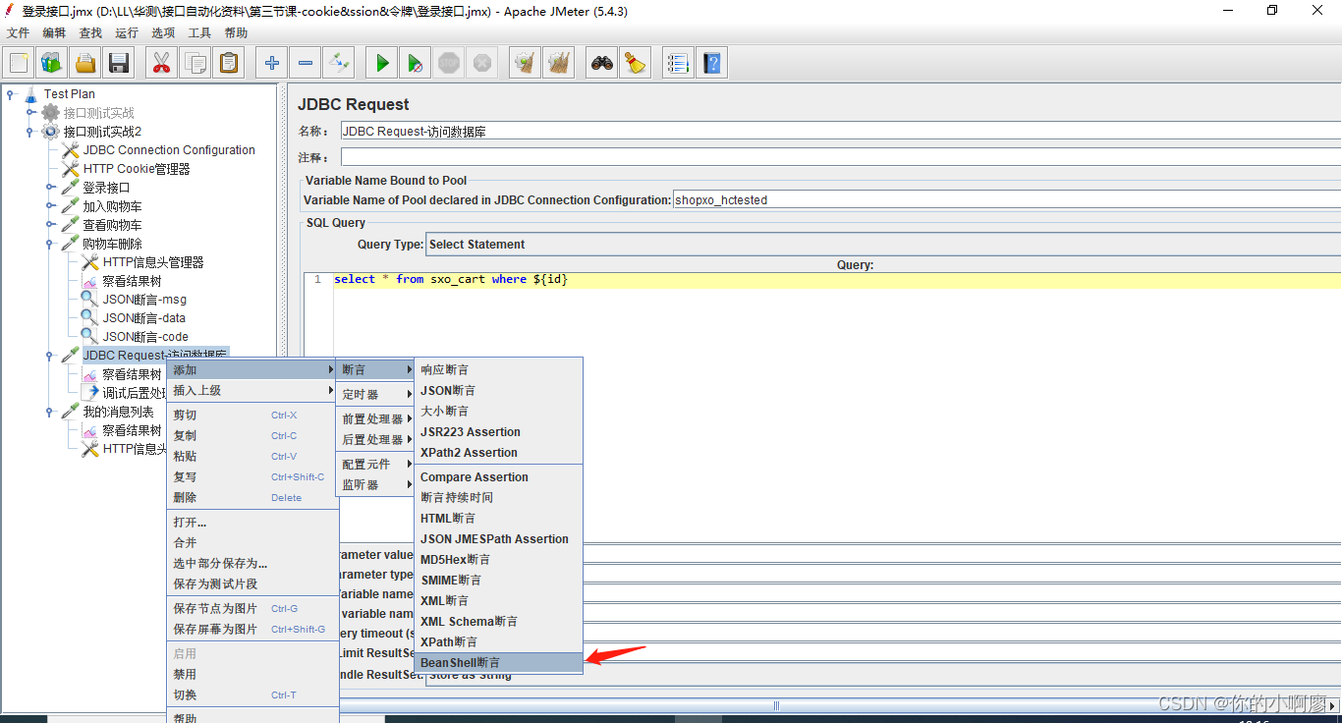The width and height of the screenshot is (1342, 723).
Task: Expand the 定时器 submenu
Action: (375, 395)
